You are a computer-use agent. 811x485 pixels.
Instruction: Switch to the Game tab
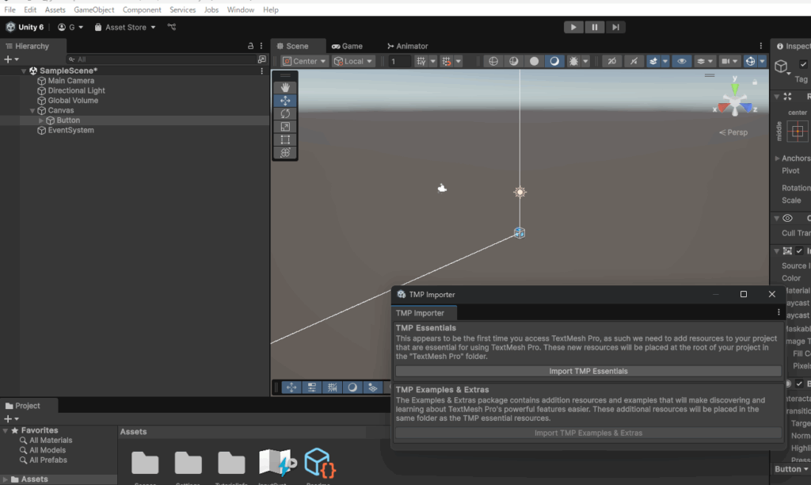pyautogui.click(x=348, y=46)
